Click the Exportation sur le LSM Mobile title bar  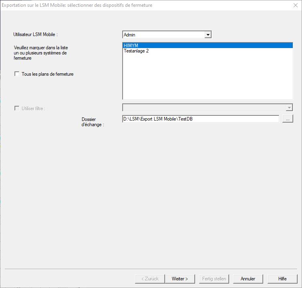pyautogui.click(x=120, y=6)
